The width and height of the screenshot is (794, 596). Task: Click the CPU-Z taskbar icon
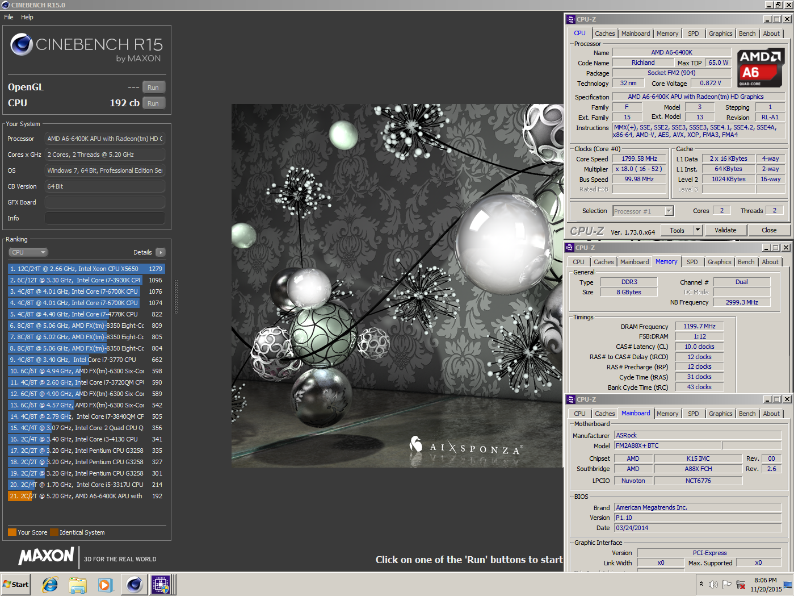161,584
